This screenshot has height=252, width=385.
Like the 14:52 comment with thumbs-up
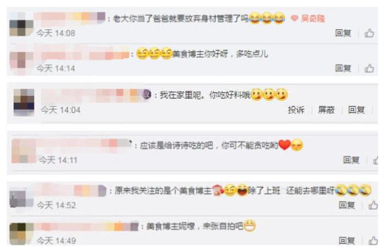coord(373,205)
